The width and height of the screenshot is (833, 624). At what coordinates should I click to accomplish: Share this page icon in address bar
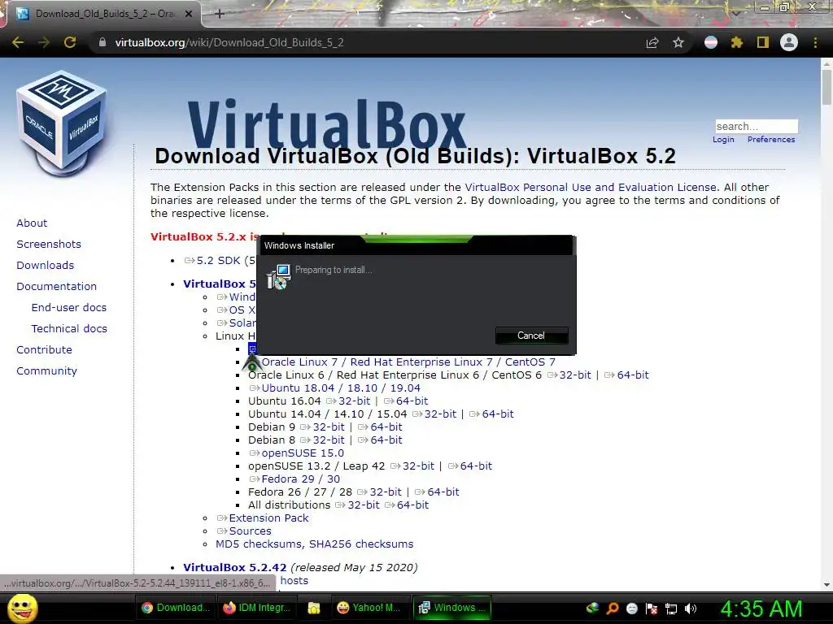click(x=652, y=42)
